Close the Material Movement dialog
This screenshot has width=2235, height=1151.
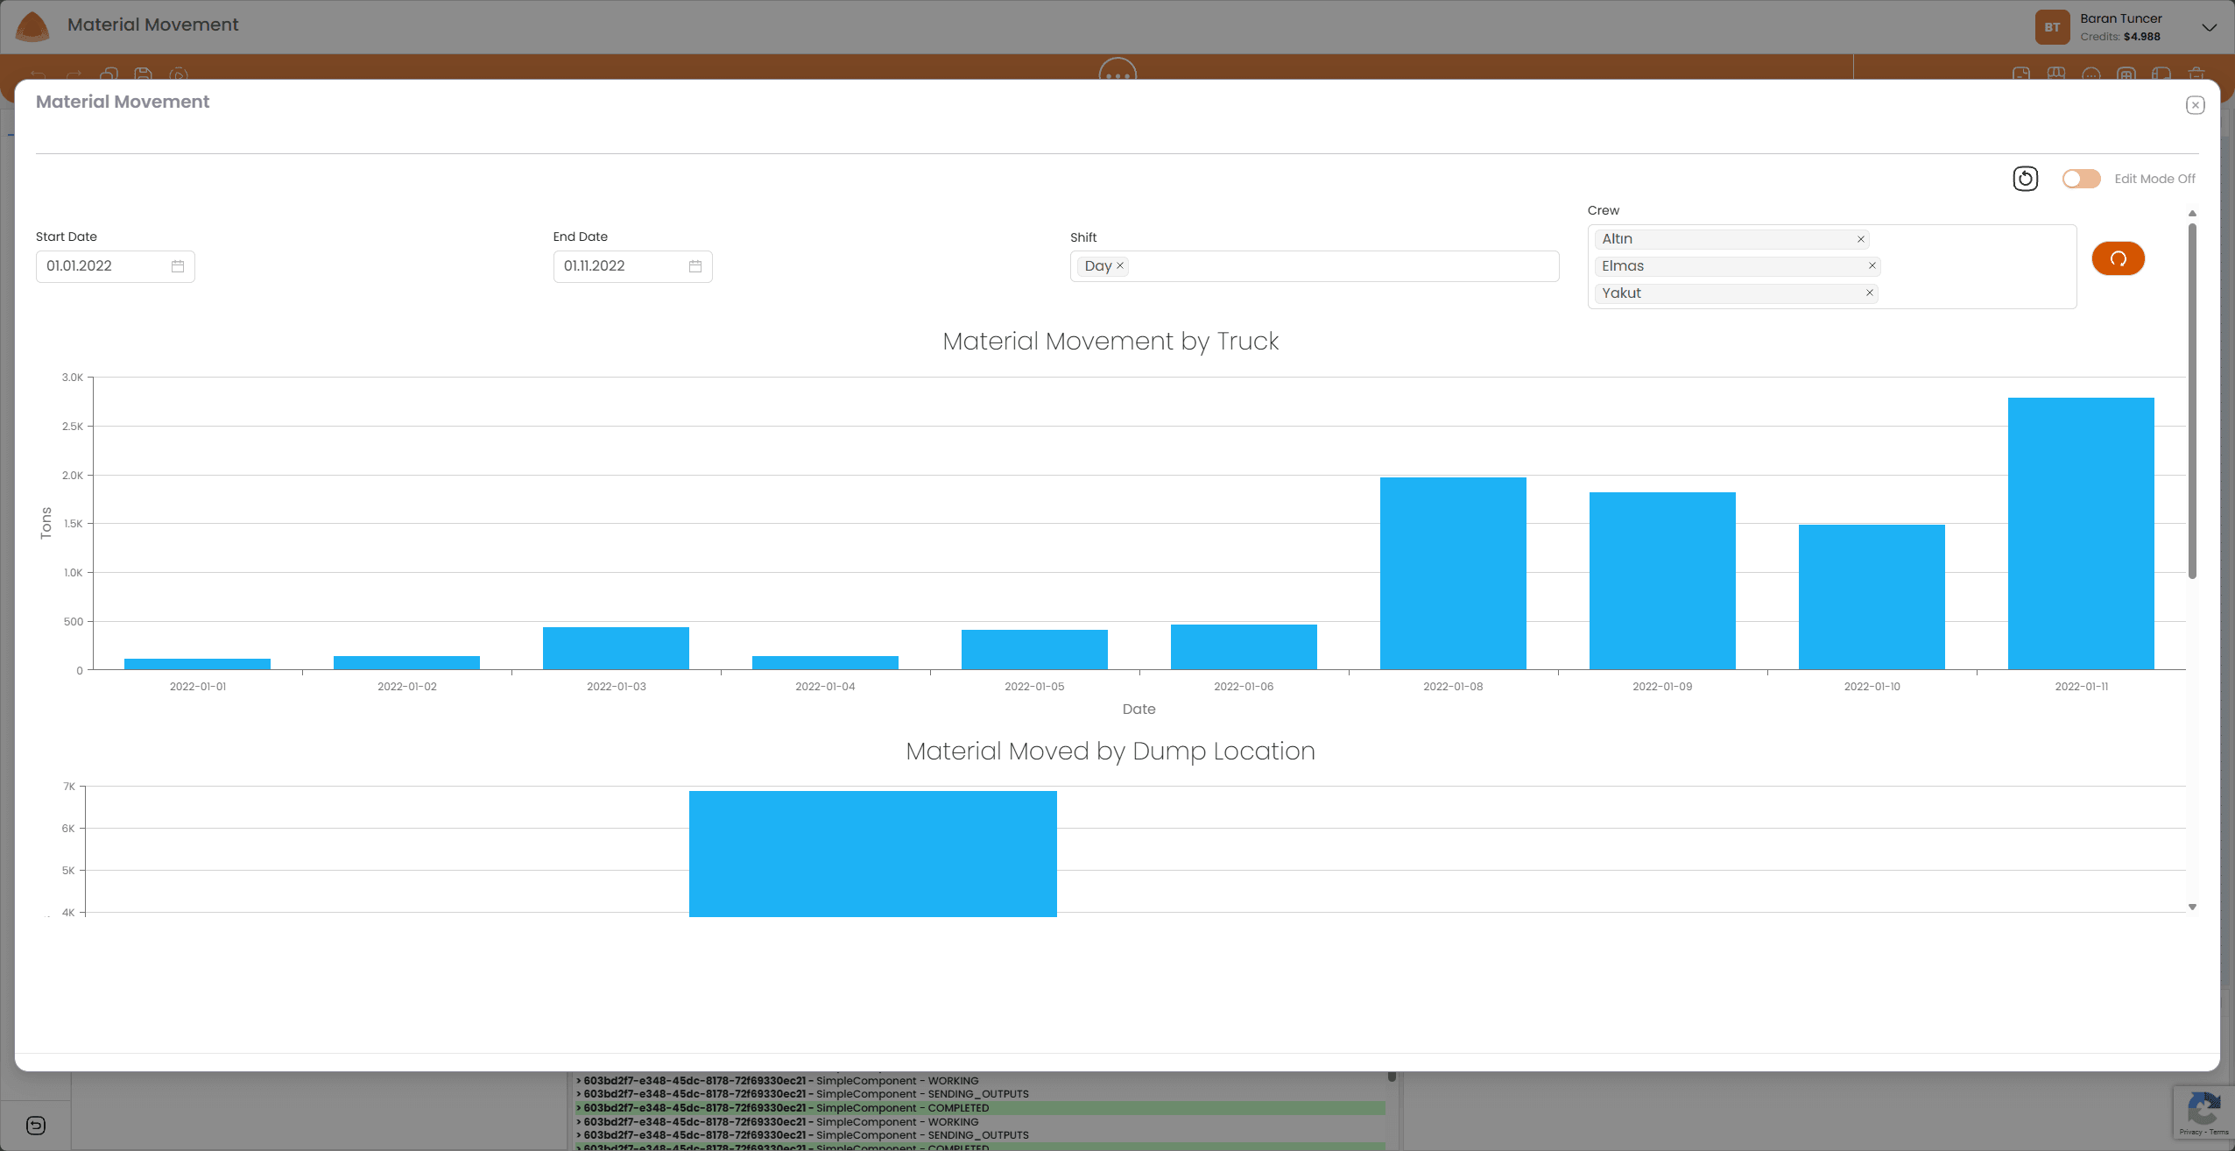(2196, 104)
